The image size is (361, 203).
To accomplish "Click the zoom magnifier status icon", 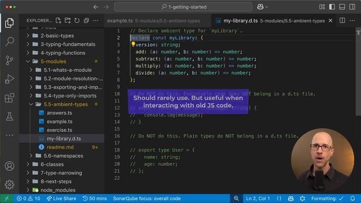I will (236, 198).
